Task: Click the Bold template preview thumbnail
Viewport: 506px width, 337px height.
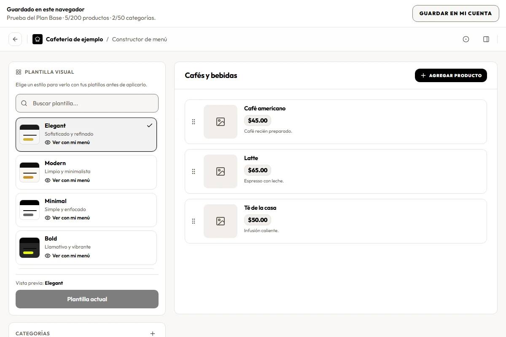Action: coord(30,248)
